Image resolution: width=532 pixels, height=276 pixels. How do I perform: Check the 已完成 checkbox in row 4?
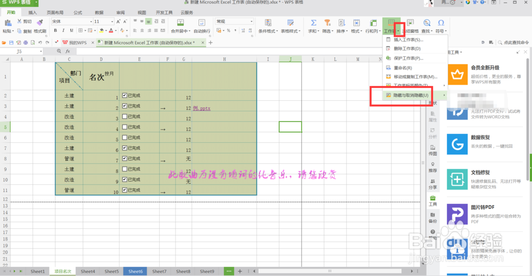[124, 116]
